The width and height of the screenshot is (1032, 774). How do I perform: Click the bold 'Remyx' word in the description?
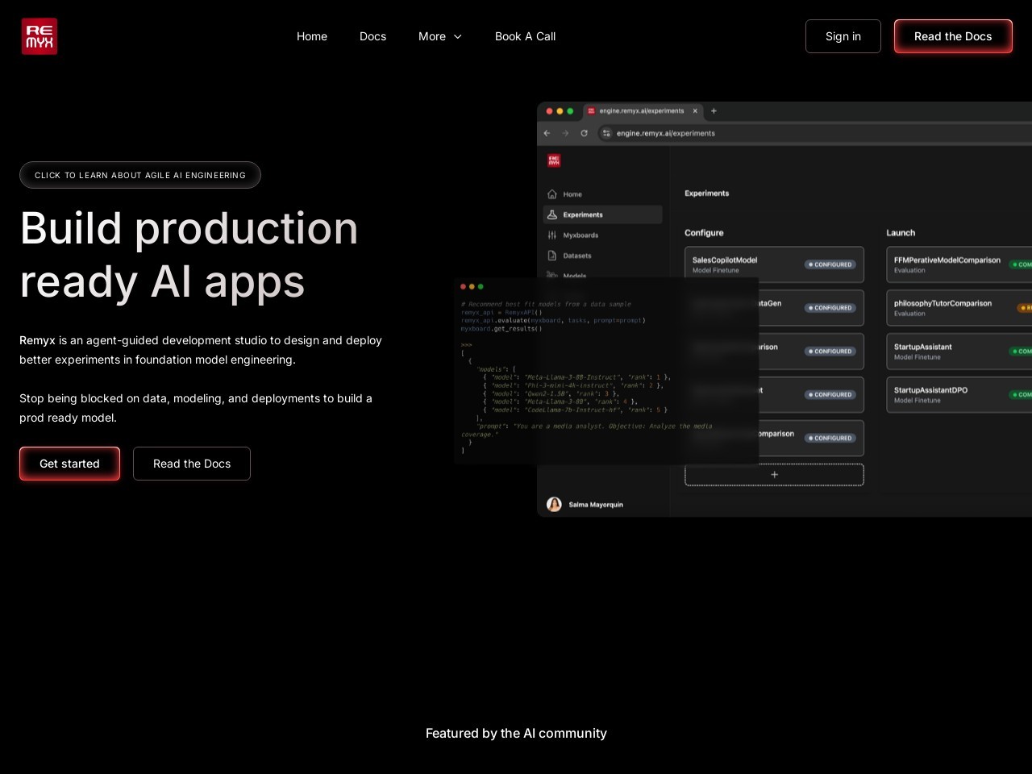point(37,340)
